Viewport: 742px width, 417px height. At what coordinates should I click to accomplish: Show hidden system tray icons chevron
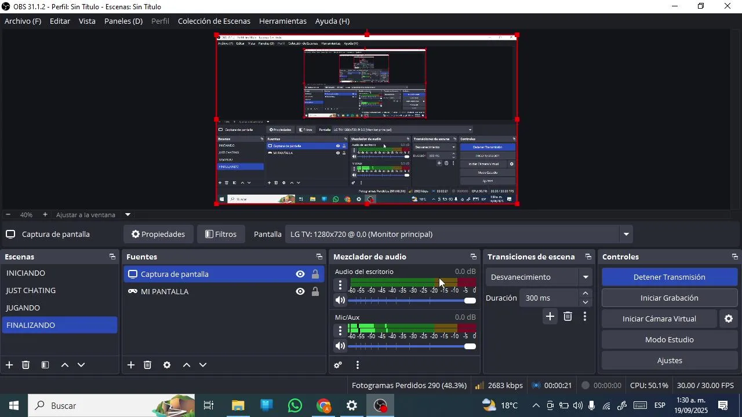[536, 405]
